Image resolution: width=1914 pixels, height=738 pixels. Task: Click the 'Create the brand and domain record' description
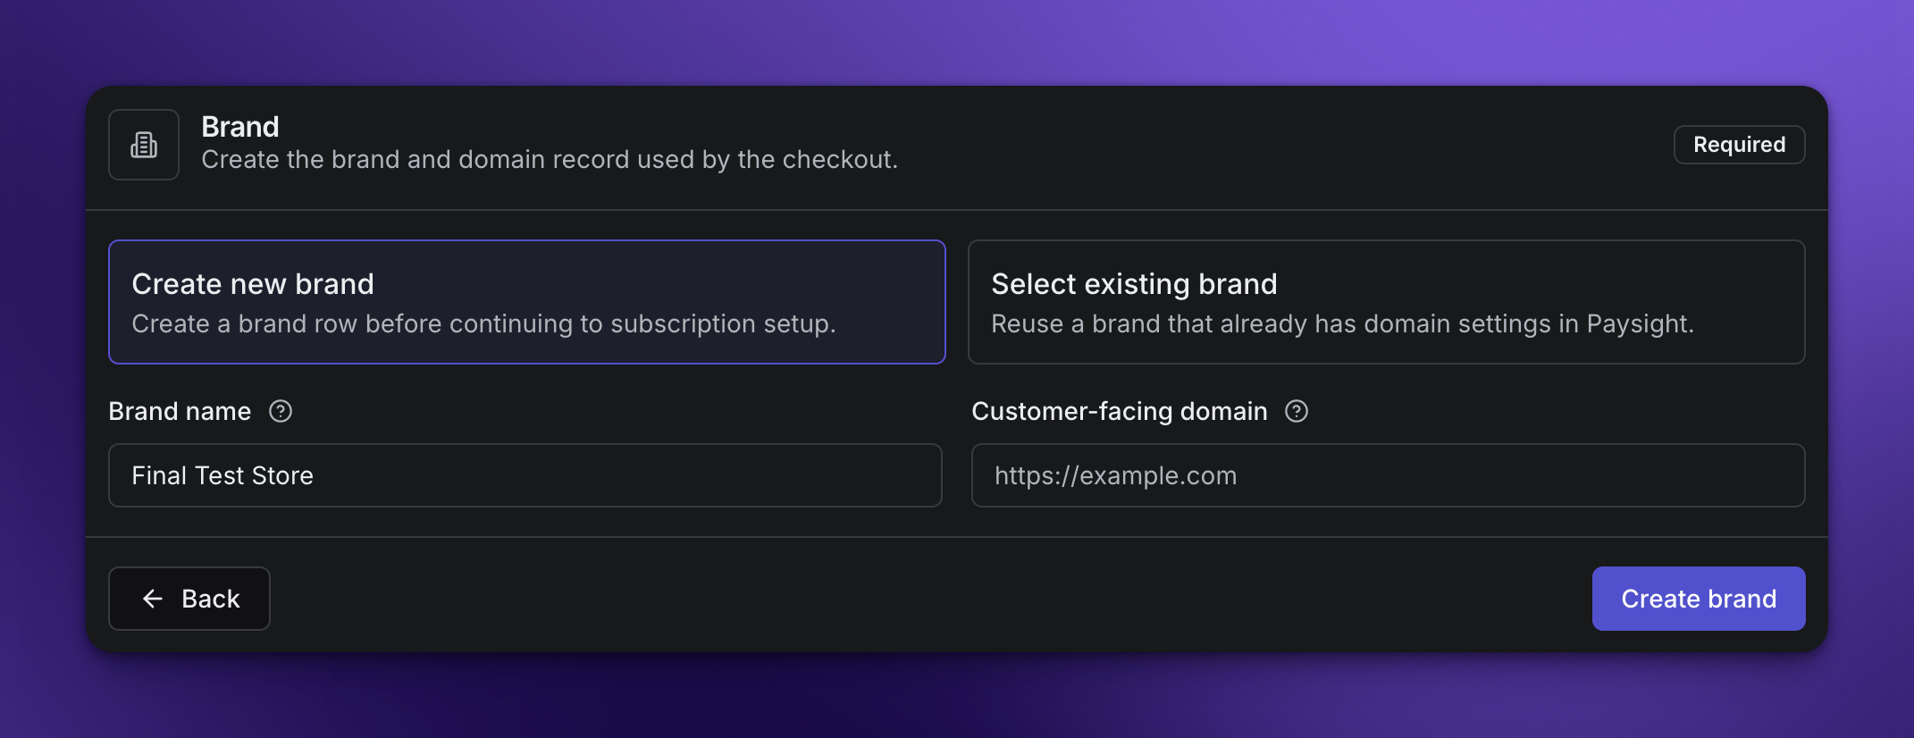(x=550, y=159)
